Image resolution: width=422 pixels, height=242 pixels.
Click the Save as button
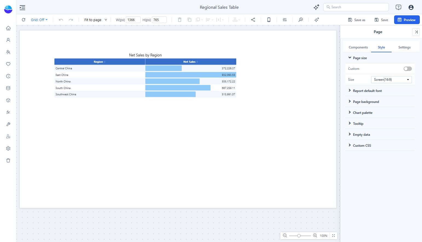coord(357,20)
